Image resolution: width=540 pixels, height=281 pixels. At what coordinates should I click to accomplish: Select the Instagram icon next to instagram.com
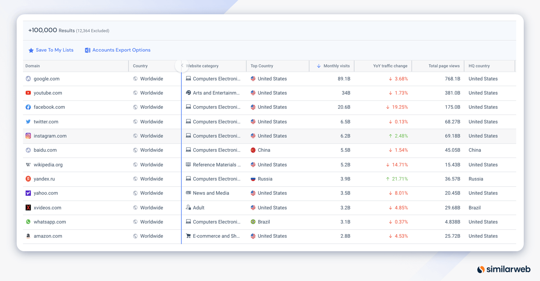pos(28,135)
